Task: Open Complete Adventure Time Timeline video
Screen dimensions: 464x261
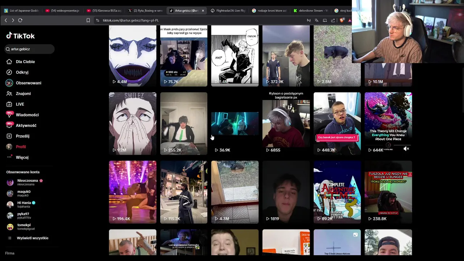Action: pyautogui.click(x=337, y=192)
